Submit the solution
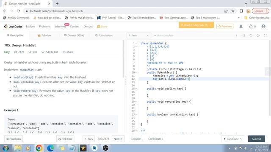271x152 pixels. (x=257, y=139)
